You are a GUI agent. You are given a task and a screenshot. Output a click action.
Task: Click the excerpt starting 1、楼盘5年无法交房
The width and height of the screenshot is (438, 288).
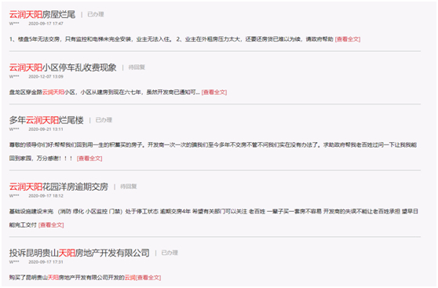click(x=172, y=39)
